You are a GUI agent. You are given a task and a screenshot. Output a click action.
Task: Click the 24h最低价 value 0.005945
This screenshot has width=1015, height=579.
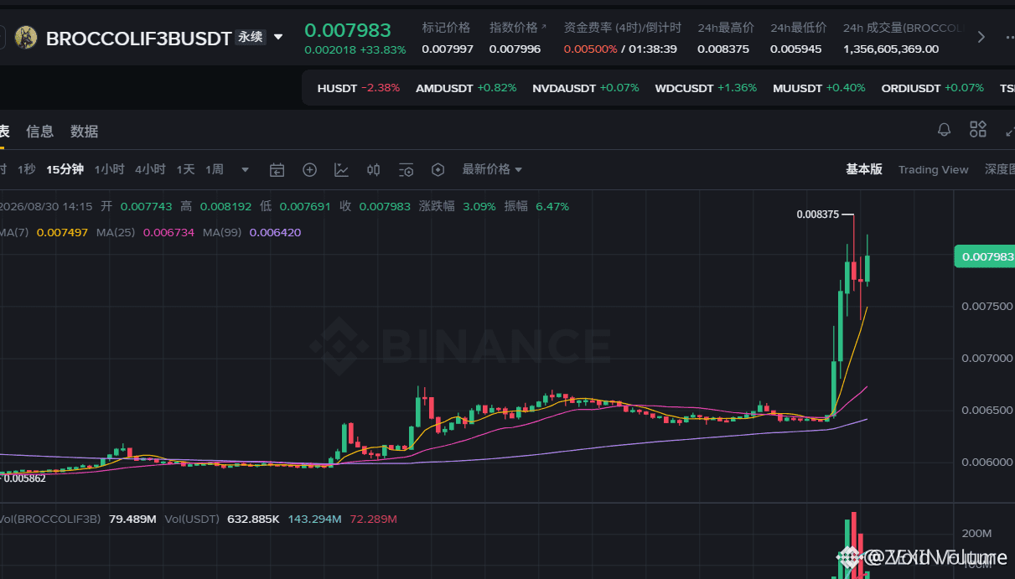point(796,49)
